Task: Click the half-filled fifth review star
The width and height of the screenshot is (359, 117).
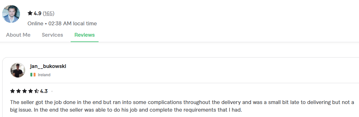Action: point(36,91)
